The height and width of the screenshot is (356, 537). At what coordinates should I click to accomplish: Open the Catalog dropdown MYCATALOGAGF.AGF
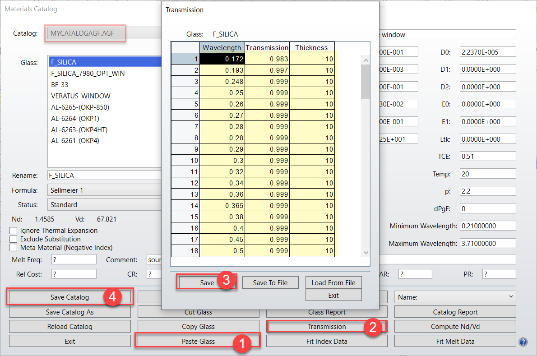[x=104, y=33]
